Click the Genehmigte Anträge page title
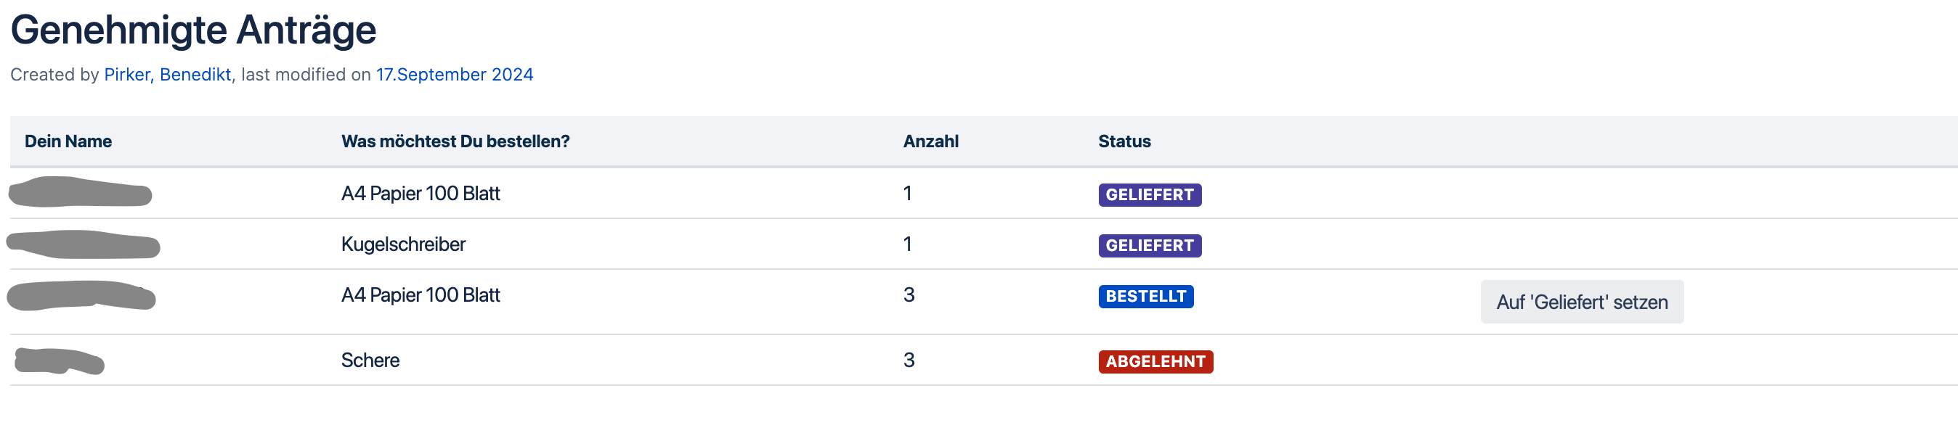1958x441 pixels. click(193, 30)
